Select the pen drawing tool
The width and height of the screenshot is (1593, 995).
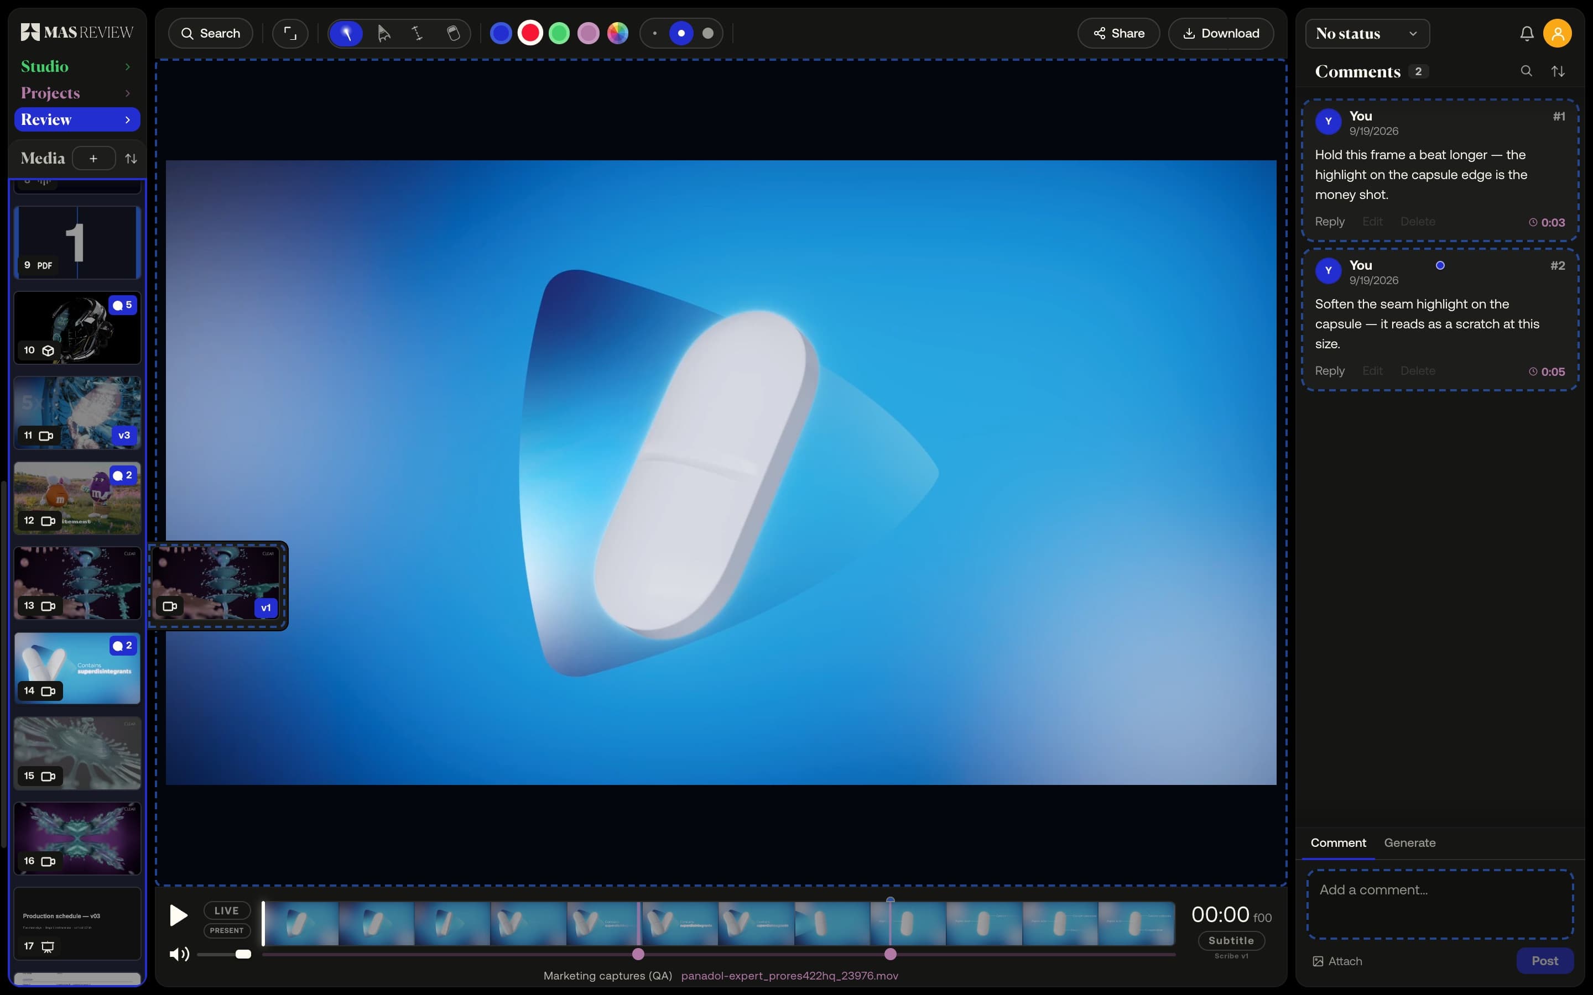(x=384, y=33)
